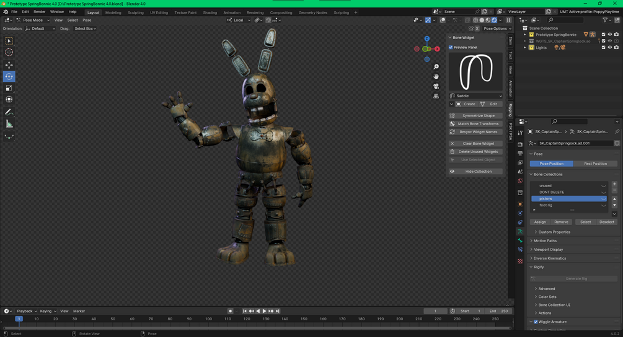Select the foot rig bone collection
Image resolution: width=623 pixels, height=337 pixels.
pyautogui.click(x=569, y=205)
